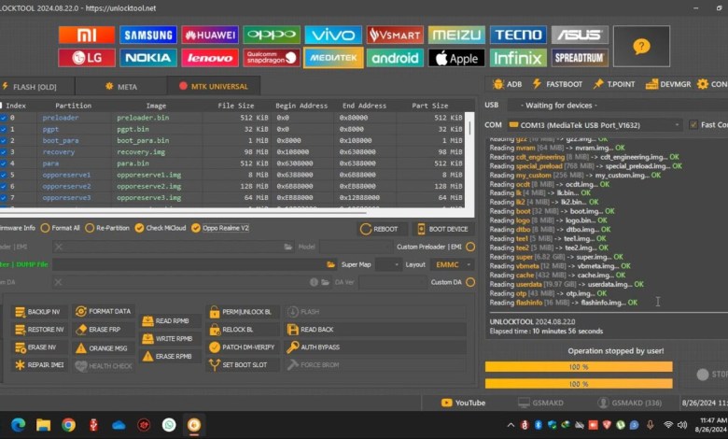The height and width of the screenshot is (439, 728).
Task: Select the Spreadtrum brand logo
Action: [580, 58]
